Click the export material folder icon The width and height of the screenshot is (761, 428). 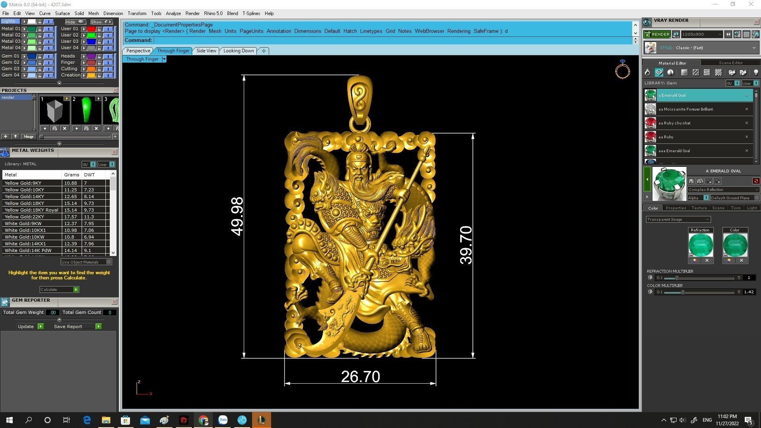(709, 181)
